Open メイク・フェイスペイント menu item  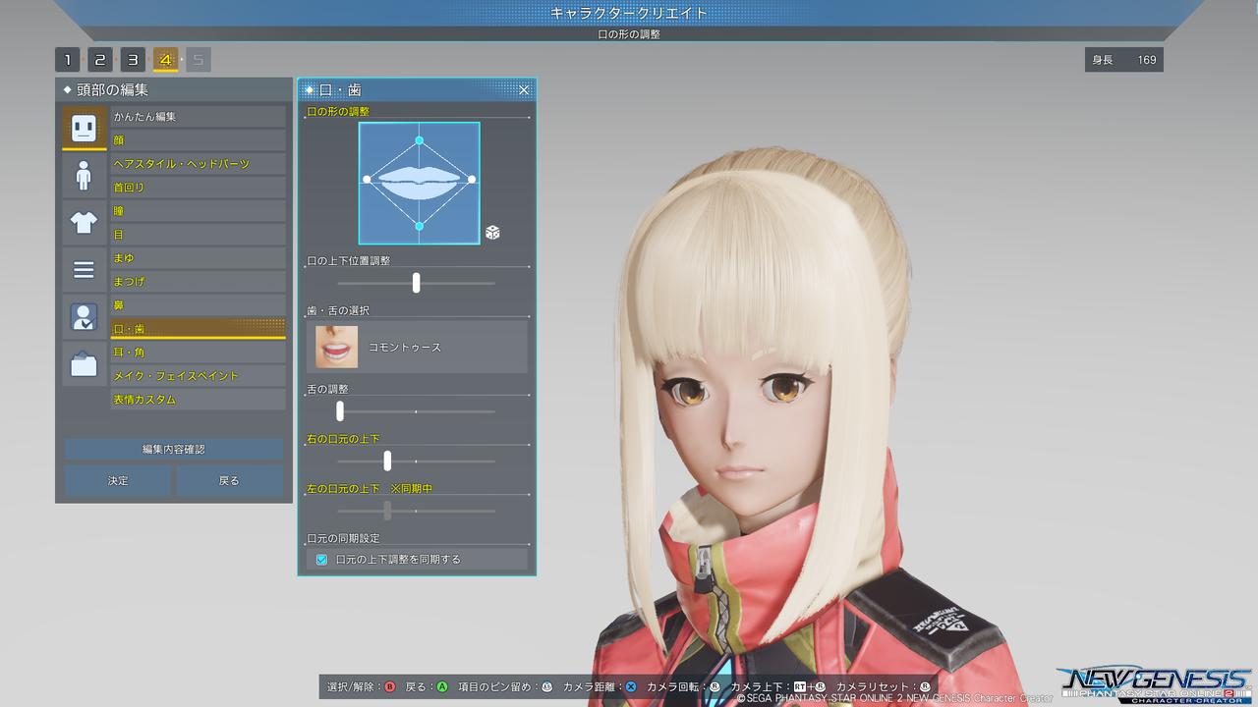[x=198, y=376]
